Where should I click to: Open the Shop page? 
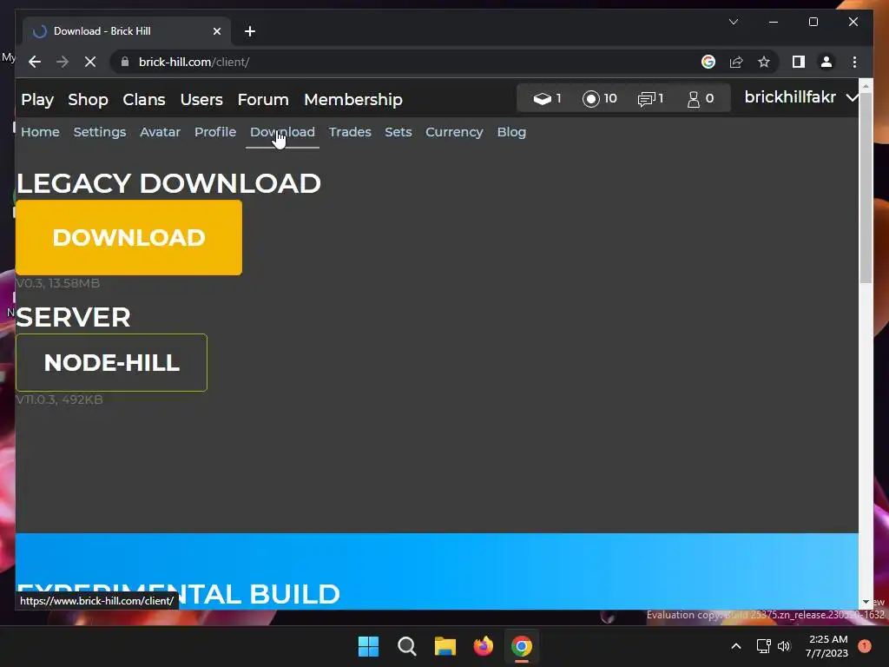88,99
